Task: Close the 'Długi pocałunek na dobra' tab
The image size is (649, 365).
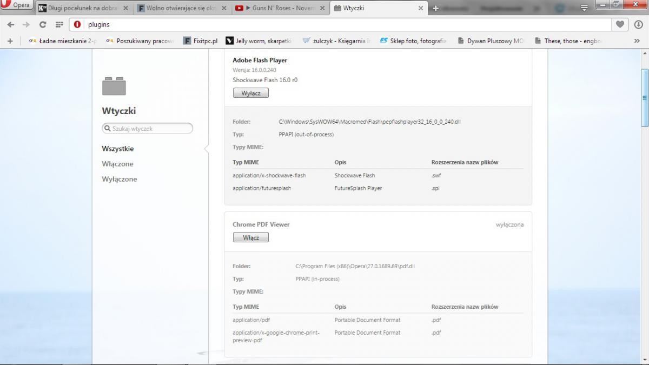Action: click(x=125, y=9)
